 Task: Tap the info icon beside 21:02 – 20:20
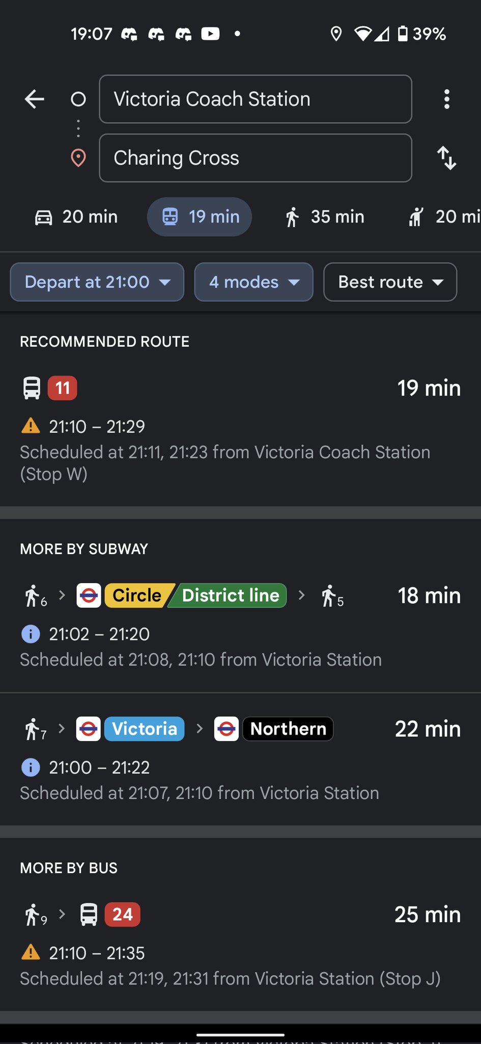(31, 634)
